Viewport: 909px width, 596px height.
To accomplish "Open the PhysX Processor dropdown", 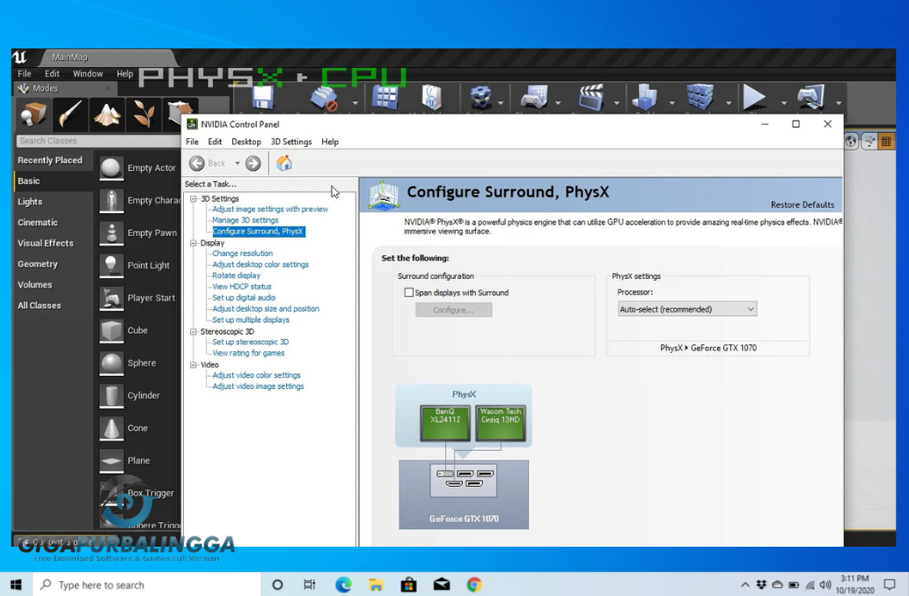I will click(685, 309).
